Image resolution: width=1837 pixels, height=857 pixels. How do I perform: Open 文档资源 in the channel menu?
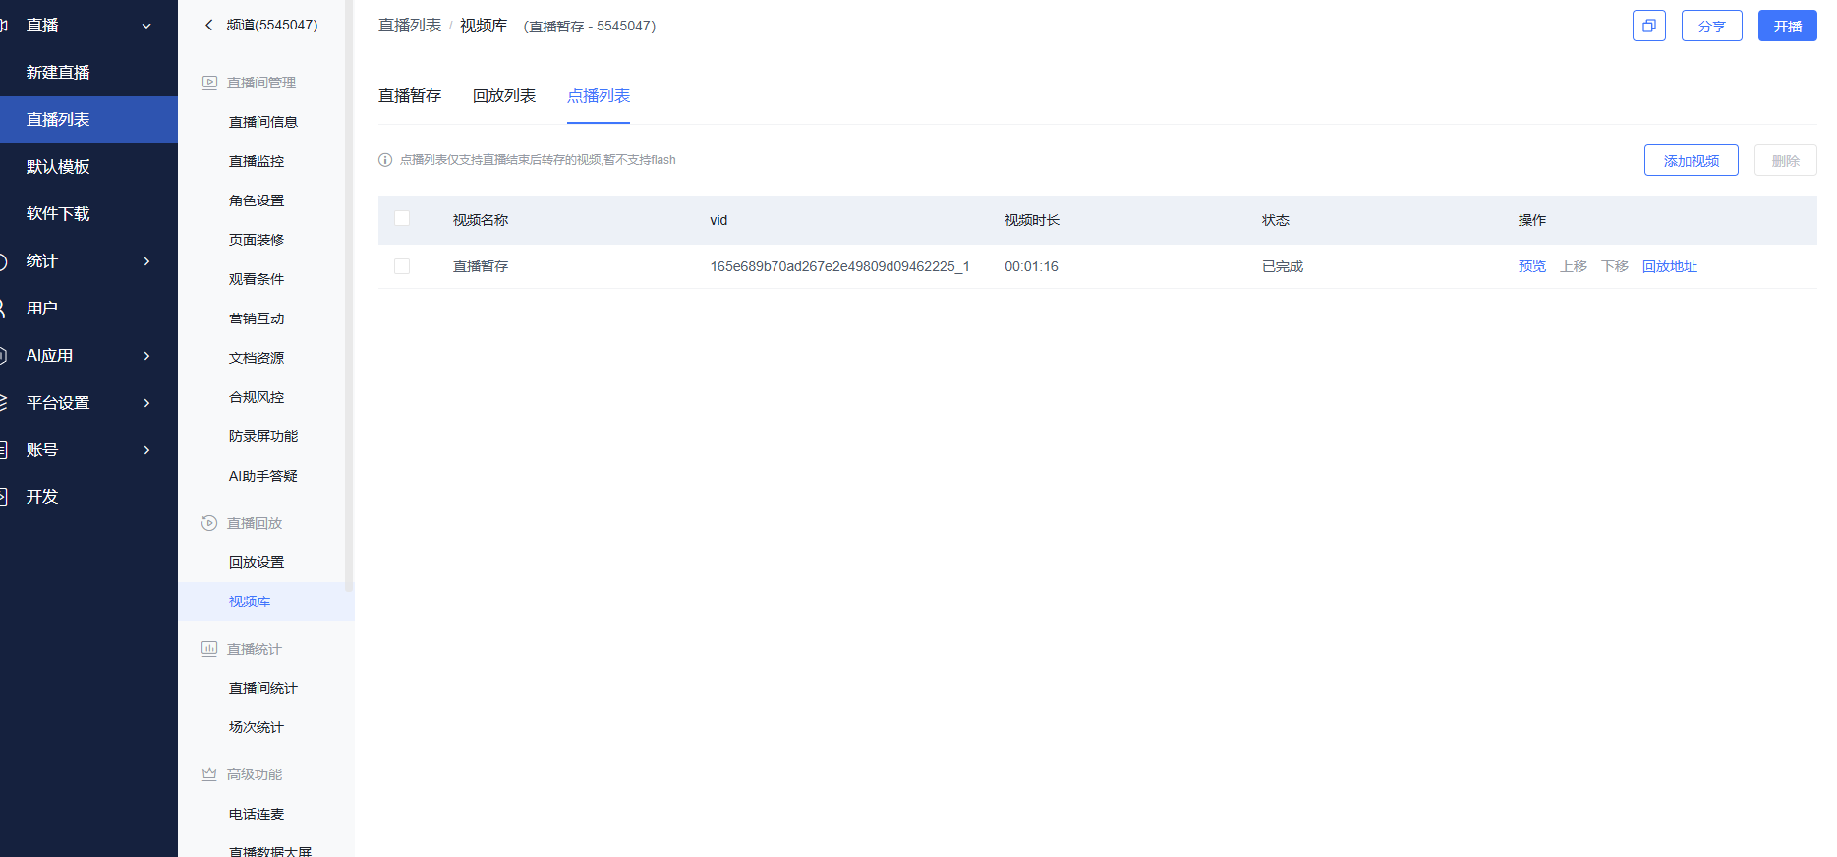coord(257,358)
